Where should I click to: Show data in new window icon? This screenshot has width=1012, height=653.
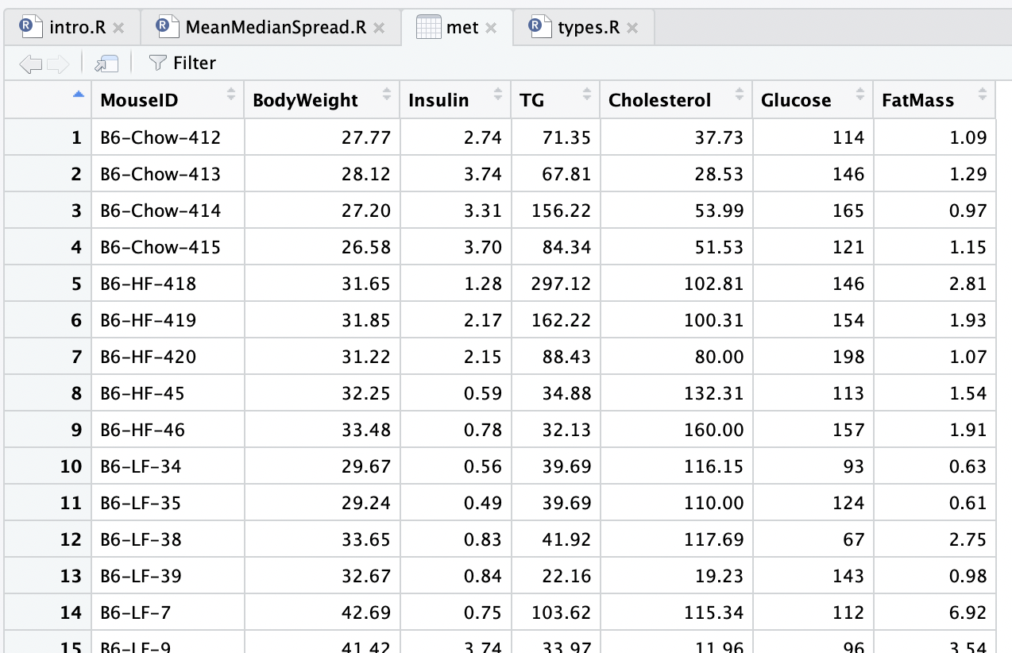(106, 64)
